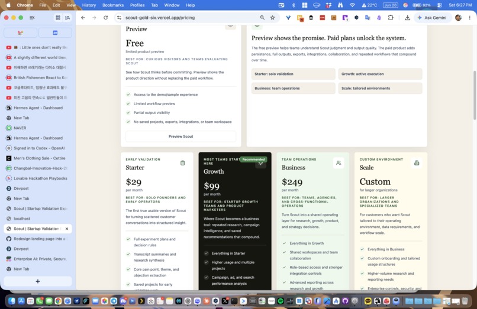Click 'Shared workspaces and team collaboration' item
This screenshot has height=309, width=477.
tap(313, 255)
